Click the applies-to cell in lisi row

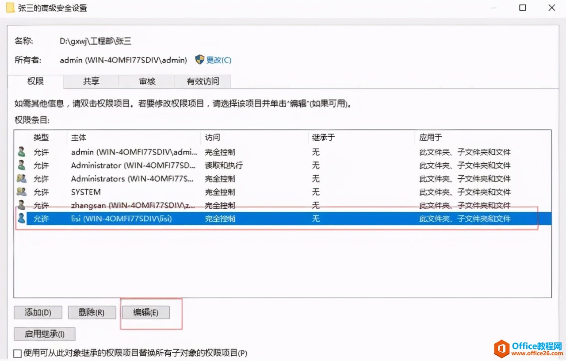[465, 219]
